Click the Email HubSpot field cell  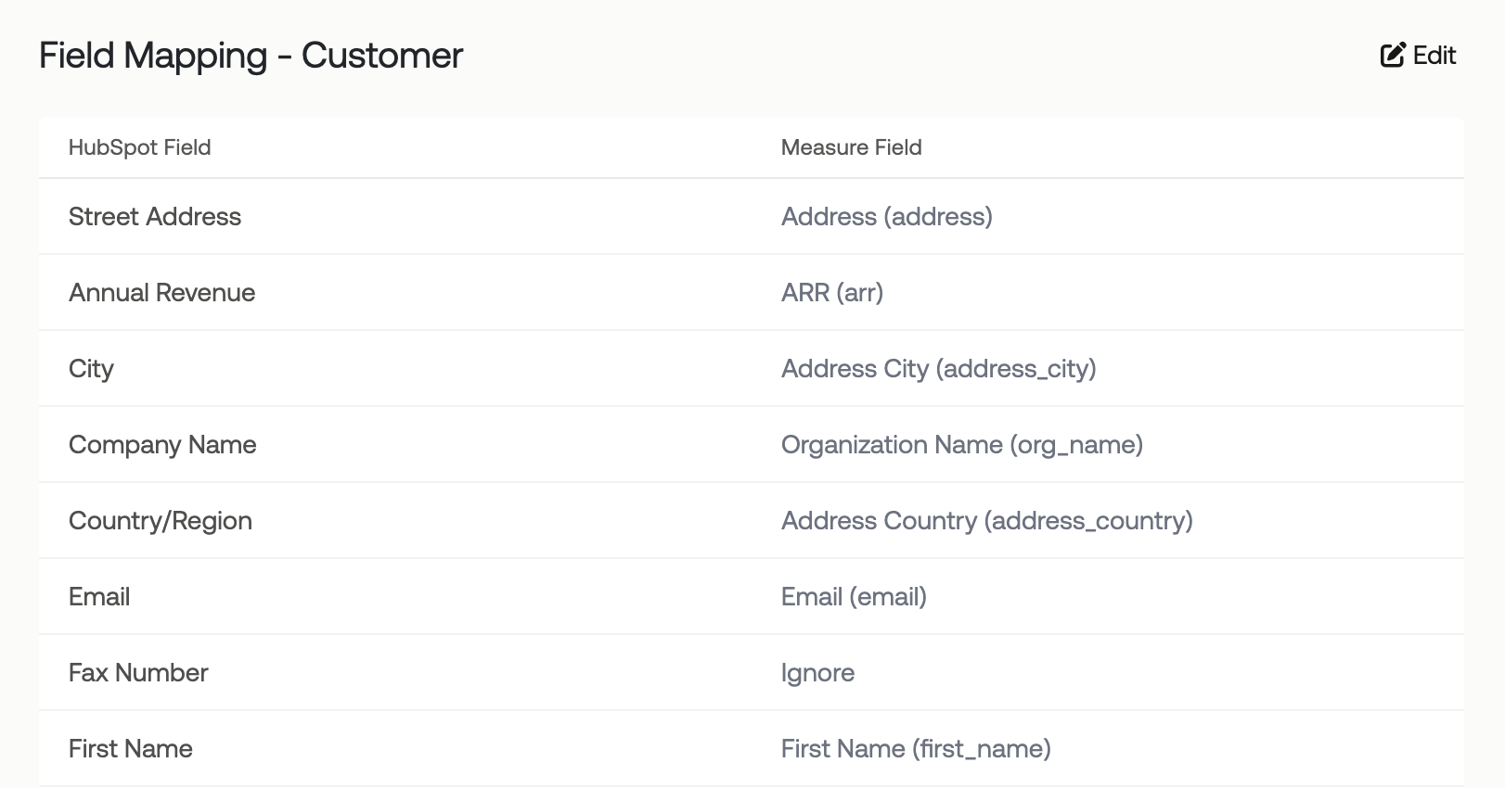pos(99,597)
